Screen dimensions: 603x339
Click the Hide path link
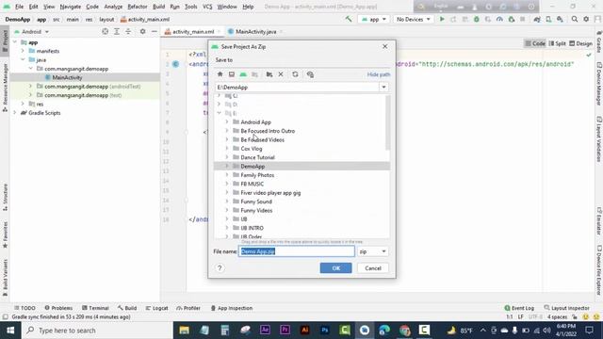pyautogui.click(x=379, y=74)
